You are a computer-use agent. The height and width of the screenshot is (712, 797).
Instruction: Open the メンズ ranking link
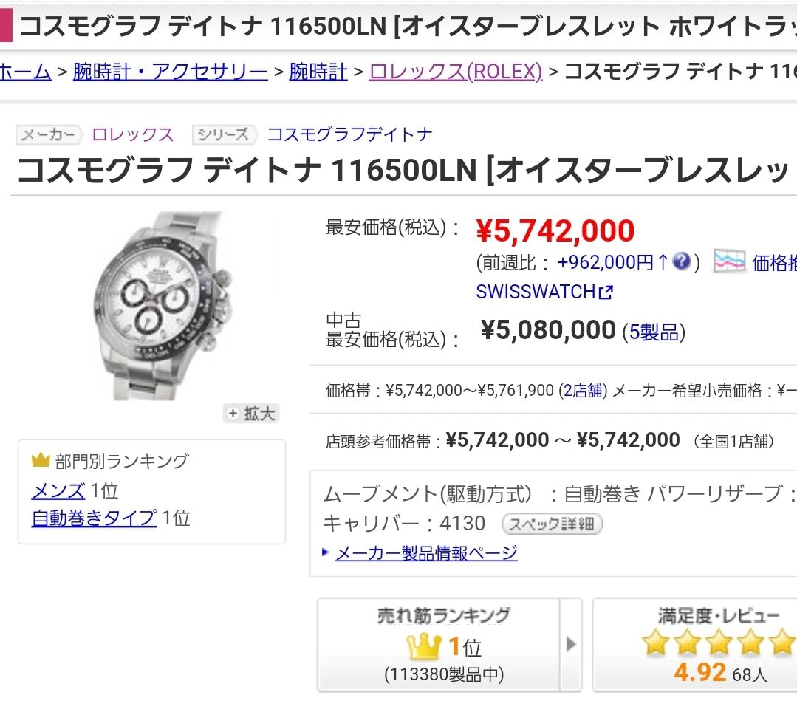coord(58,491)
